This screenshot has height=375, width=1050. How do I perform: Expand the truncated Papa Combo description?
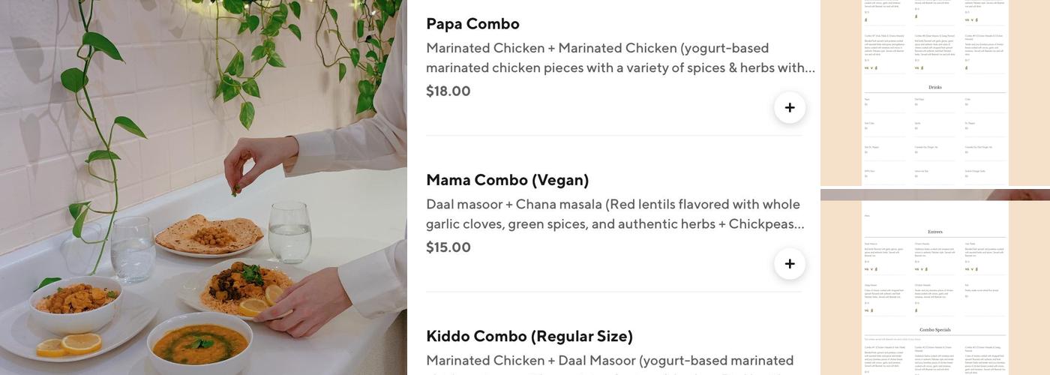pyautogui.click(x=619, y=58)
